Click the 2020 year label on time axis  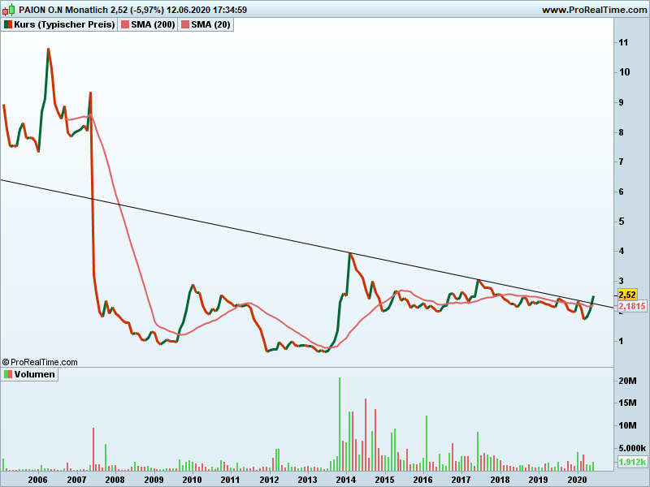(577, 480)
